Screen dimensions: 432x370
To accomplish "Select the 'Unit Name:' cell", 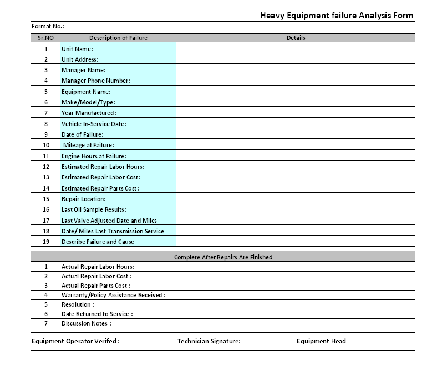I will click(118, 48).
